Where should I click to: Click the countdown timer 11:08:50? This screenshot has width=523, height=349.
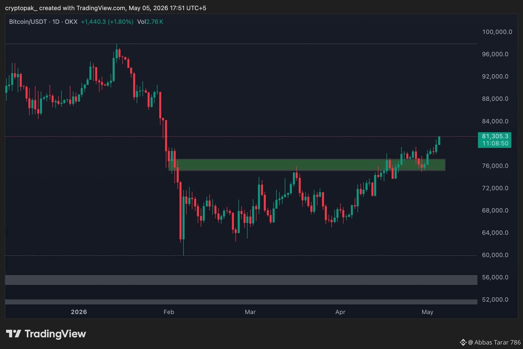pyautogui.click(x=495, y=143)
